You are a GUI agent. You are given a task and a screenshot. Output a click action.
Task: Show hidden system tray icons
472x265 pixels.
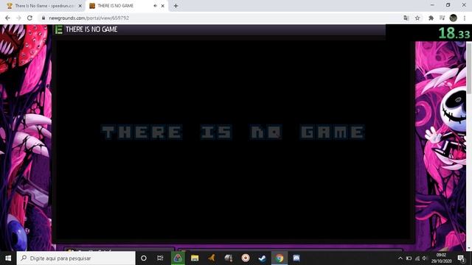[400, 258]
